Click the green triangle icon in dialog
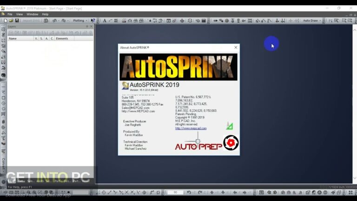 (x=230, y=126)
